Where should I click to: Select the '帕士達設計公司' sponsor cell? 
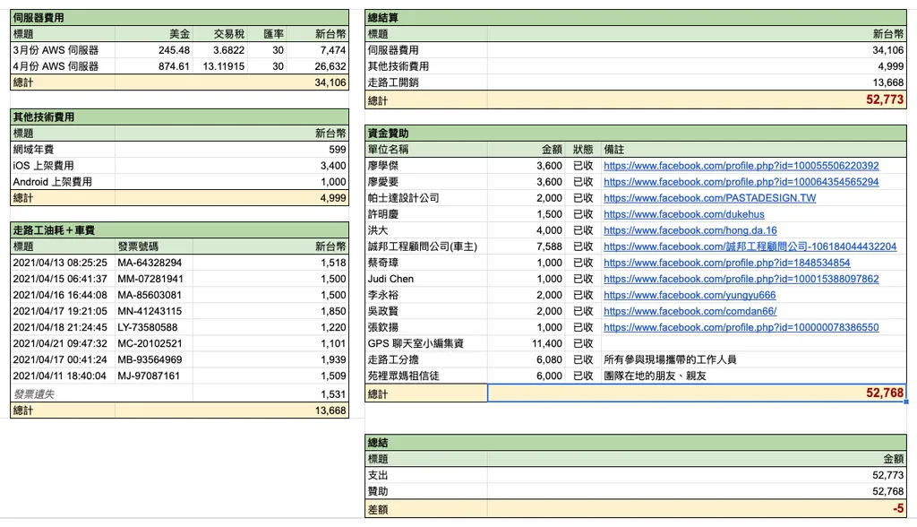(x=426, y=198)
